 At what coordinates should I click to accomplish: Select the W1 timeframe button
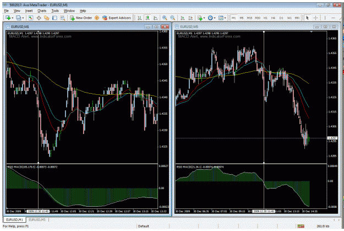[289, 18]
